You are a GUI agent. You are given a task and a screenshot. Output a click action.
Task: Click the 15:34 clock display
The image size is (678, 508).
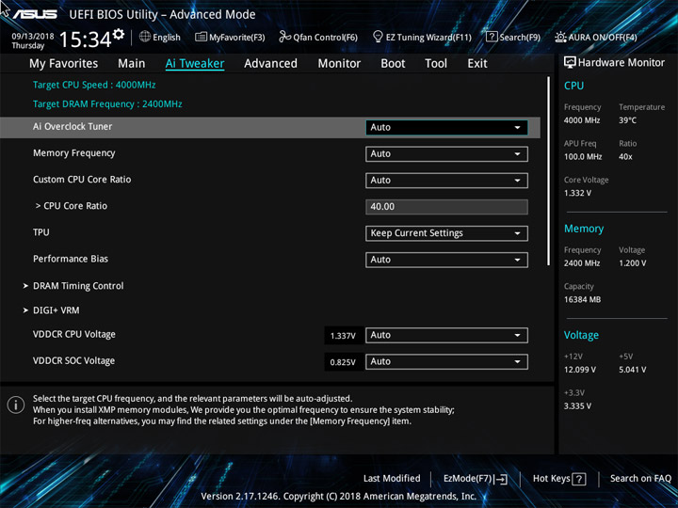point(85,40)
